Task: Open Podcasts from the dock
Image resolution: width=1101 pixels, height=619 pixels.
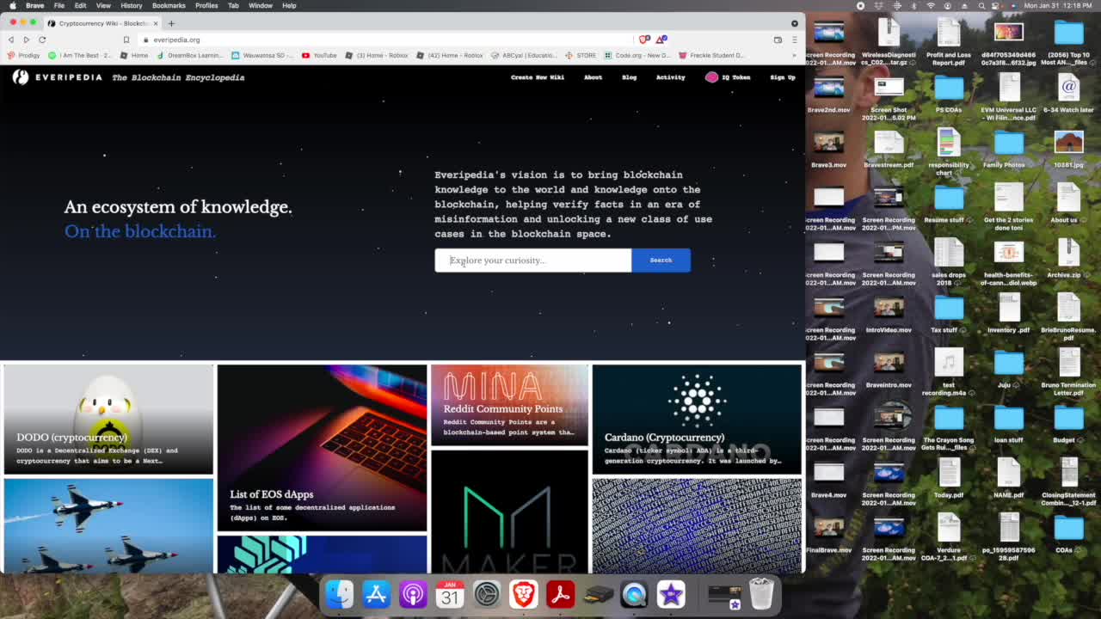Action: [x=413, y=594]
